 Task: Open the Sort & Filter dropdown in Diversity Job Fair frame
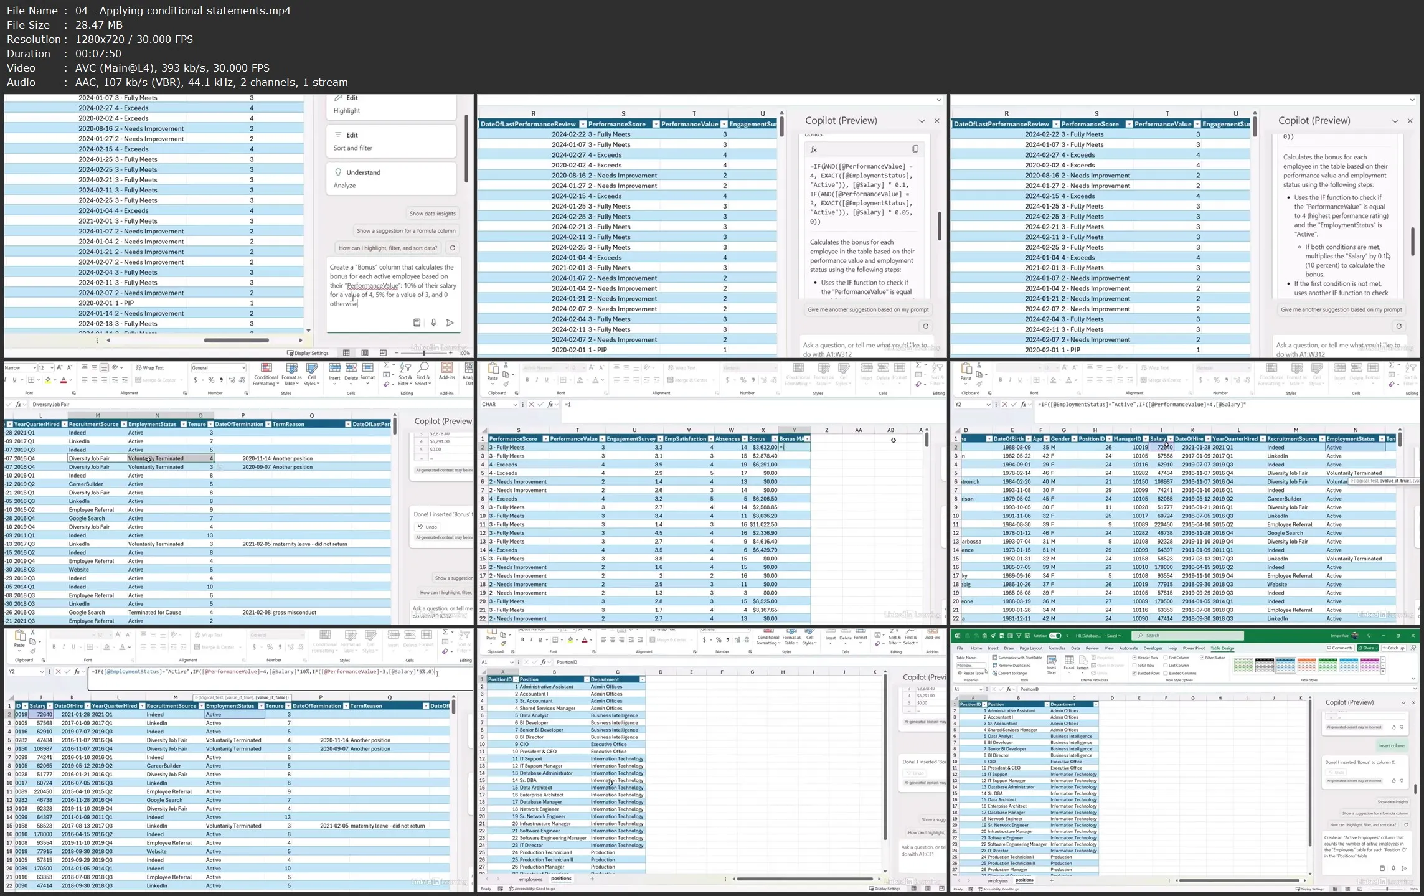click(x=405, y=375)
